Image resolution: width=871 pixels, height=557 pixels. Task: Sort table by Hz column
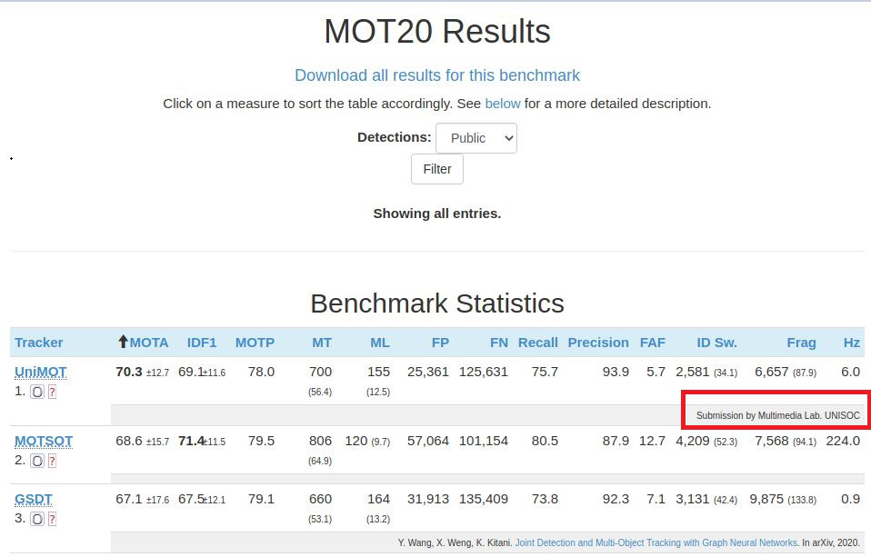[x=852, y=343]
